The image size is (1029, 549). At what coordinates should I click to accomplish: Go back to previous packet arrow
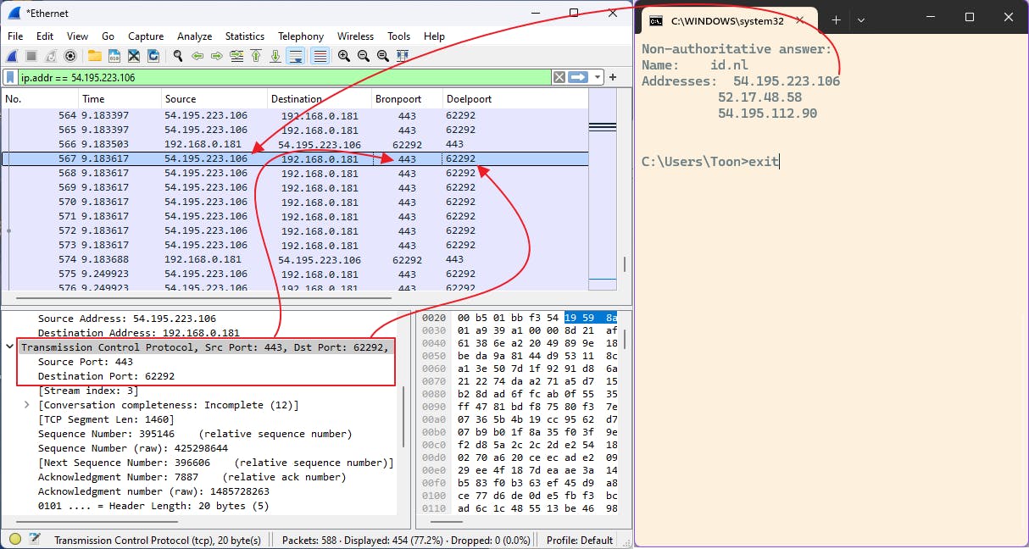point(197,56)
